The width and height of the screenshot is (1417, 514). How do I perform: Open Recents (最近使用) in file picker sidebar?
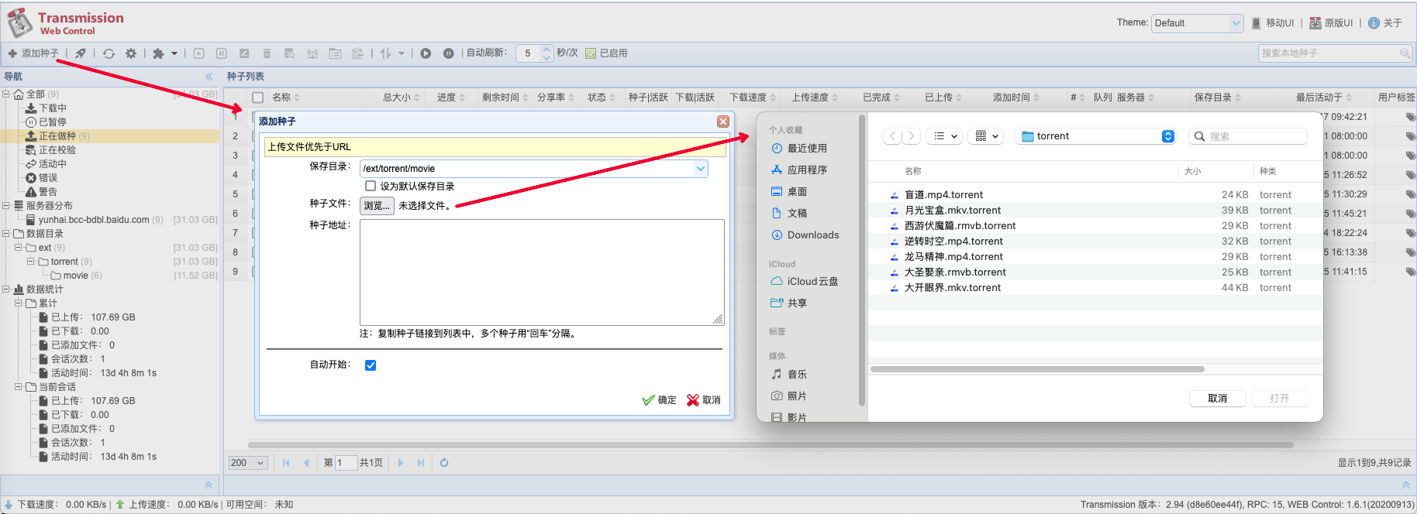coord(799,149)
